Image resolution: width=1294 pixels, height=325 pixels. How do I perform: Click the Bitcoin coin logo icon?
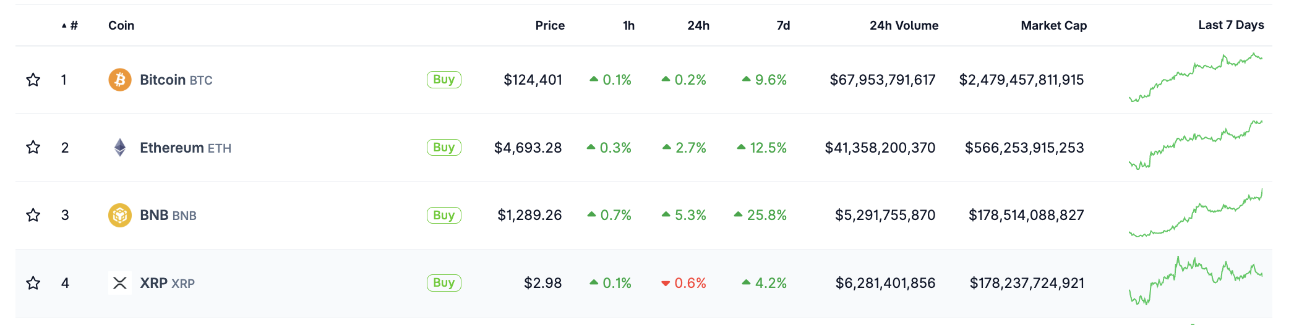click(120, 80)
